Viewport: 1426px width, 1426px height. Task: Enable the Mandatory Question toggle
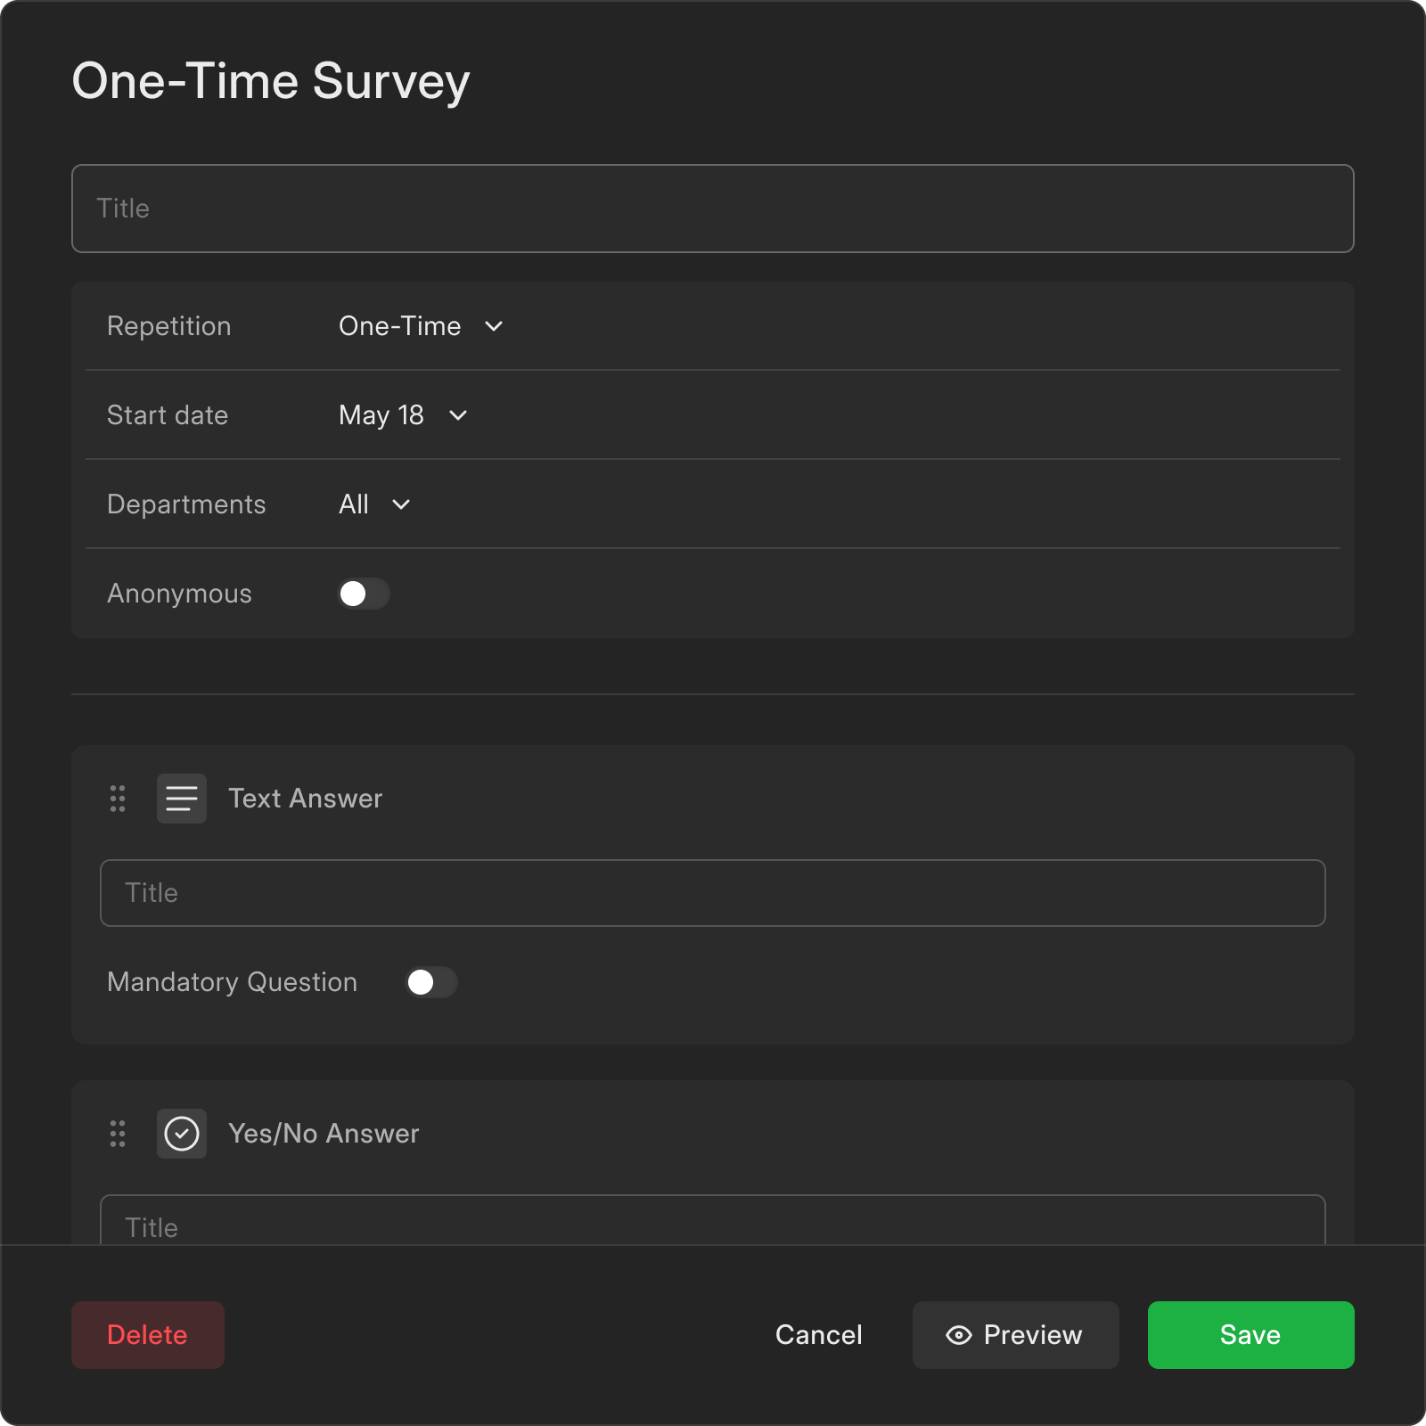click(x=431, y=982)
